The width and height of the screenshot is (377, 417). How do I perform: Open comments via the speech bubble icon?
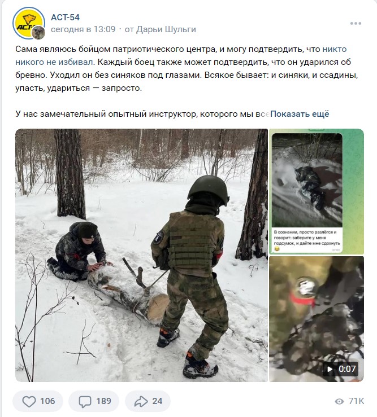click(x=85, y=401)
